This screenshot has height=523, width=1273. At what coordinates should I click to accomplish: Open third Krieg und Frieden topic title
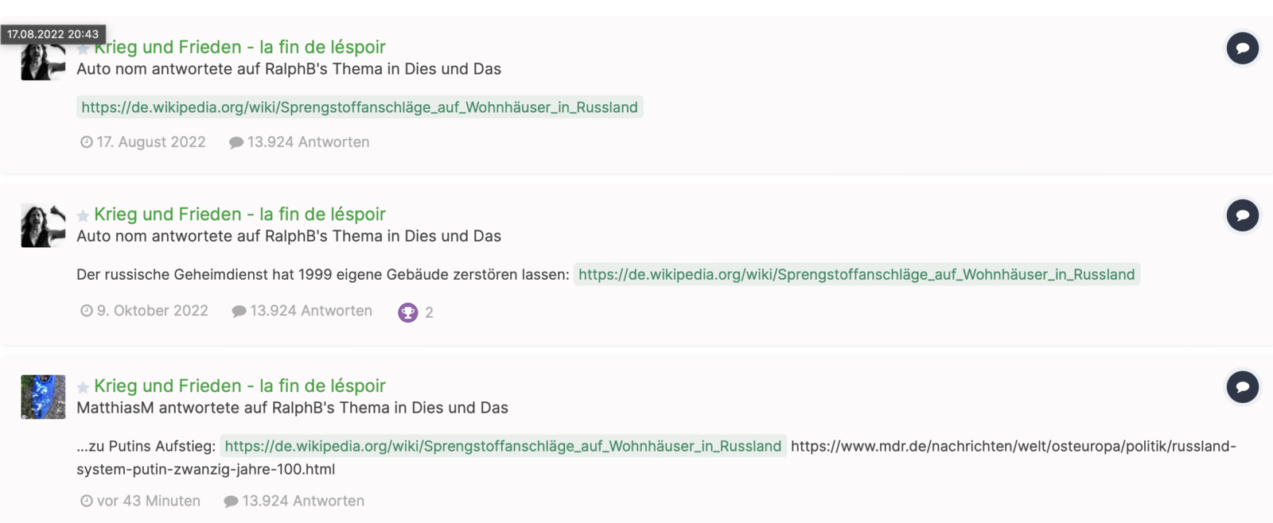(x=239, y=385)
